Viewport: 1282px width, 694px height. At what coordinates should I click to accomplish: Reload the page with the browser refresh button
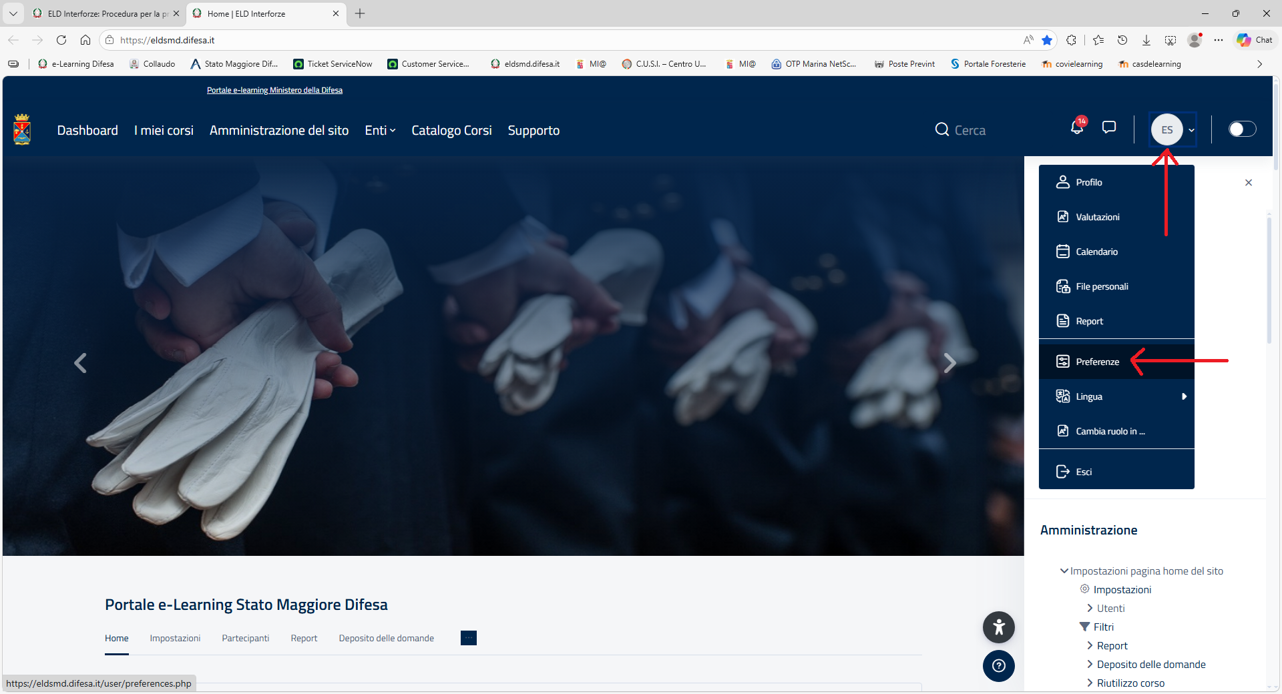61,40
